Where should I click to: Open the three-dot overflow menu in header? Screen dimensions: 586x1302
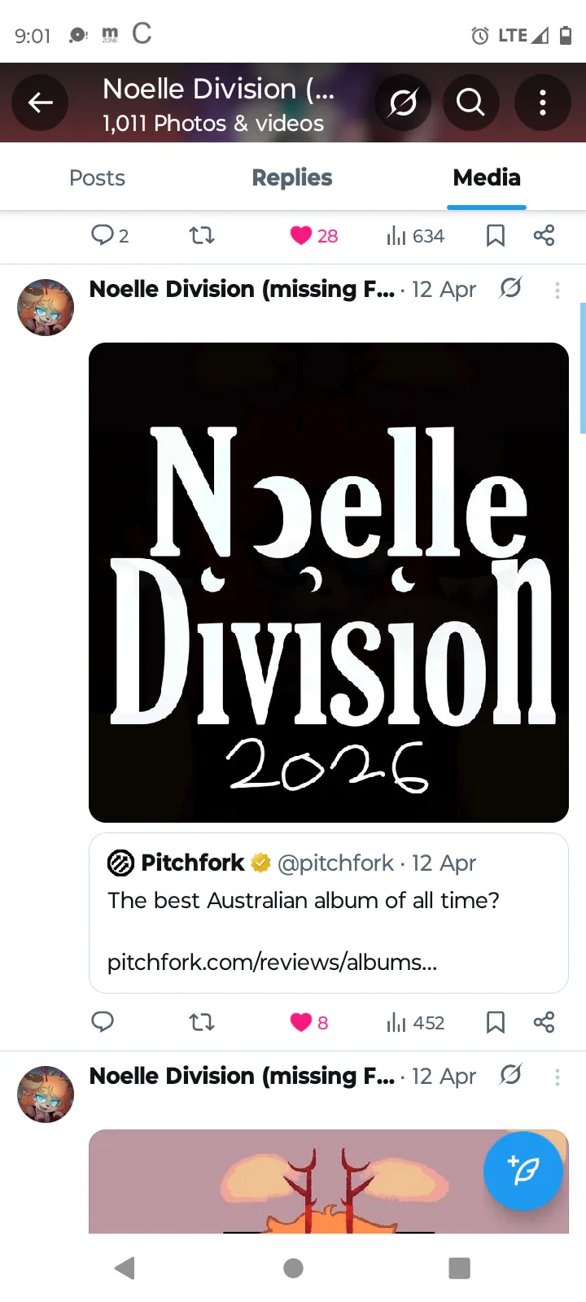543,103
